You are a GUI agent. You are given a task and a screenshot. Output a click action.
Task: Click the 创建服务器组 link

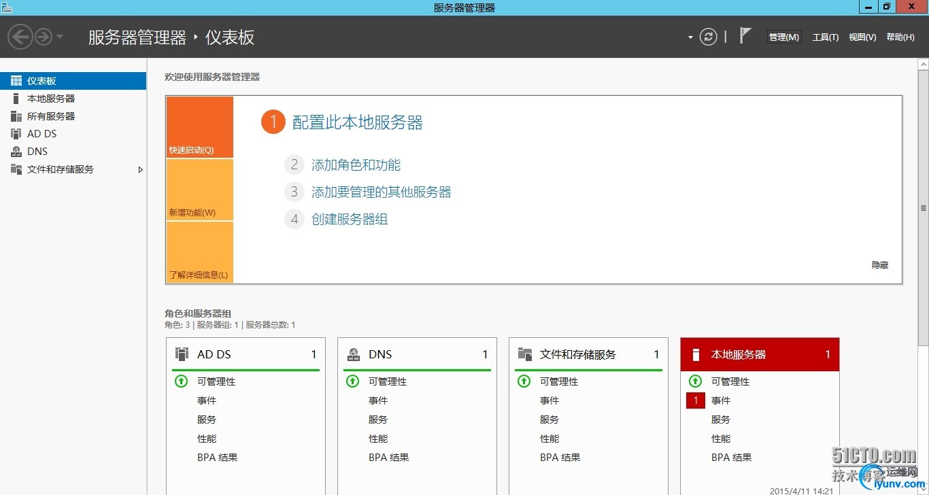pos(350,219)
